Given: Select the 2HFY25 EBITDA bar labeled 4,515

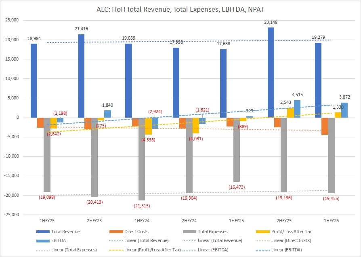Looking at the screenshot, I should (x=297, y=109).
